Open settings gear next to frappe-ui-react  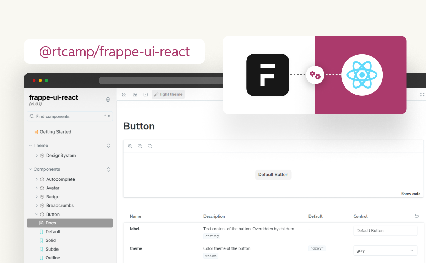coord(108,100)
